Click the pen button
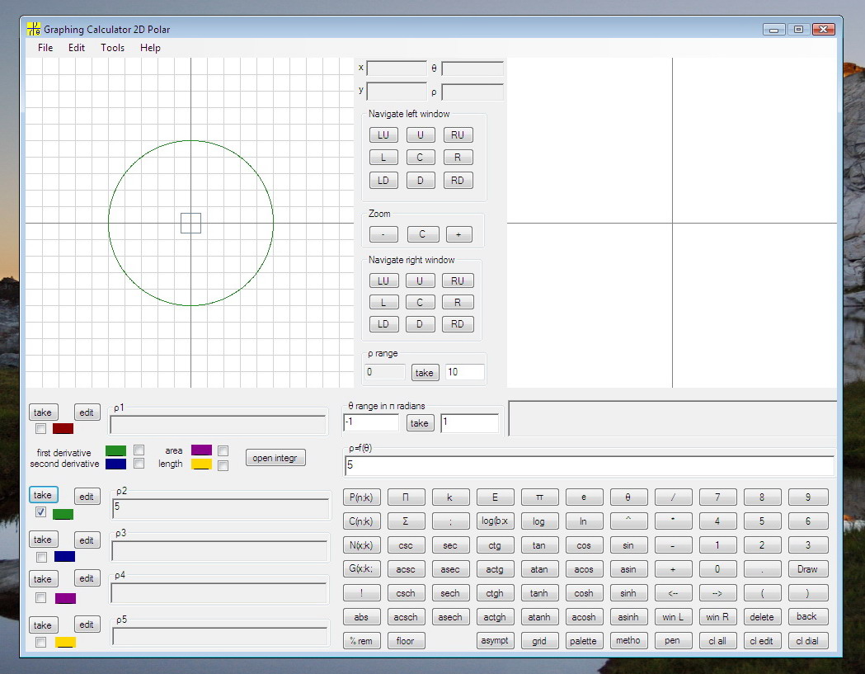The width and height of the screenshot is (865, 674). (x=673, y=641)
